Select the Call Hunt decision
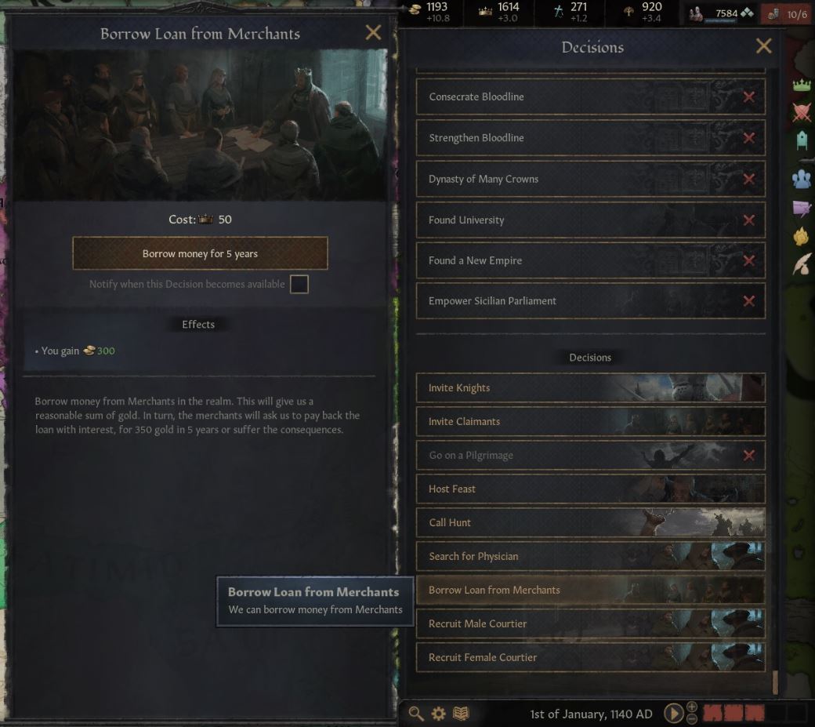 click(590, 522)
